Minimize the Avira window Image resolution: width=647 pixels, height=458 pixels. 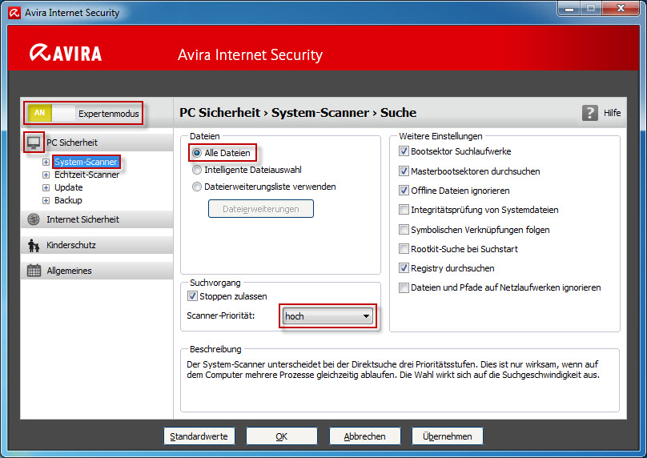[x=569, y=8]
